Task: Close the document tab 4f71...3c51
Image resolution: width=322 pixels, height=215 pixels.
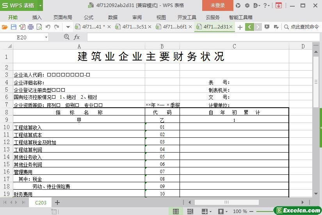Action: (x=149, y=27)
